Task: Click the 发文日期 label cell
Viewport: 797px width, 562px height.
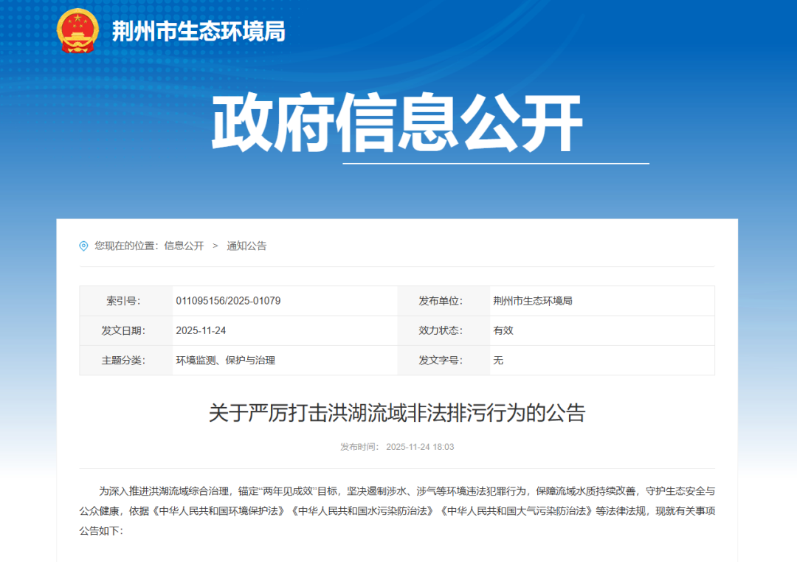Action: coord(126,331)
